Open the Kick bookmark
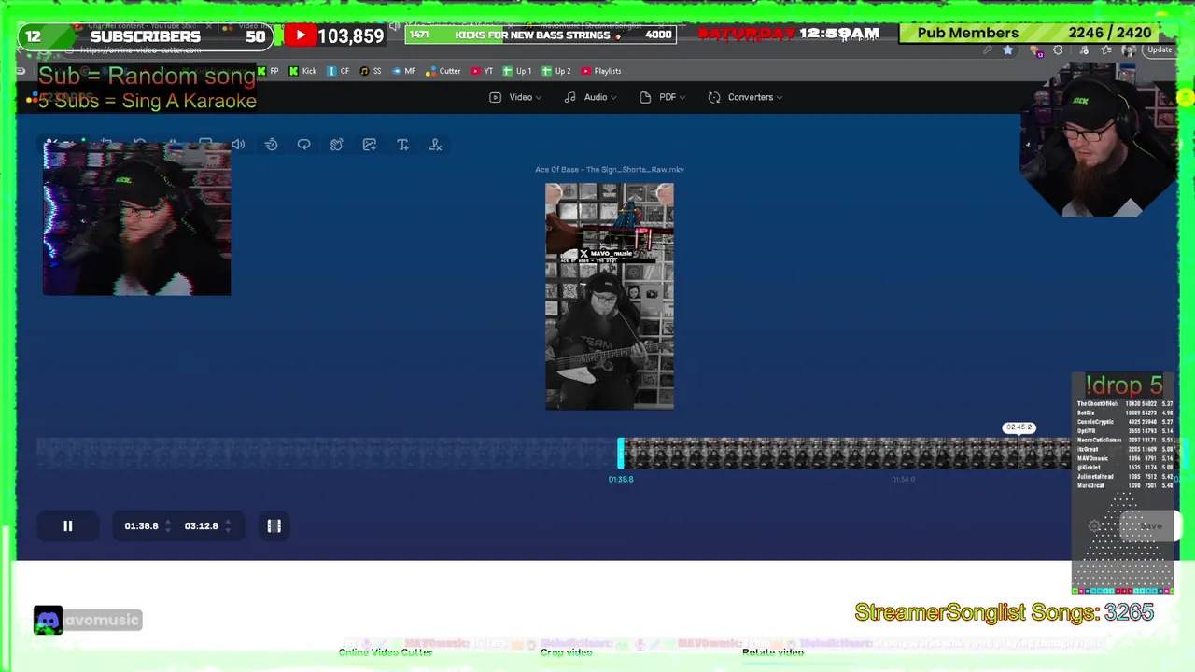This screenshot has height=672, width=1195. (302, 71)
